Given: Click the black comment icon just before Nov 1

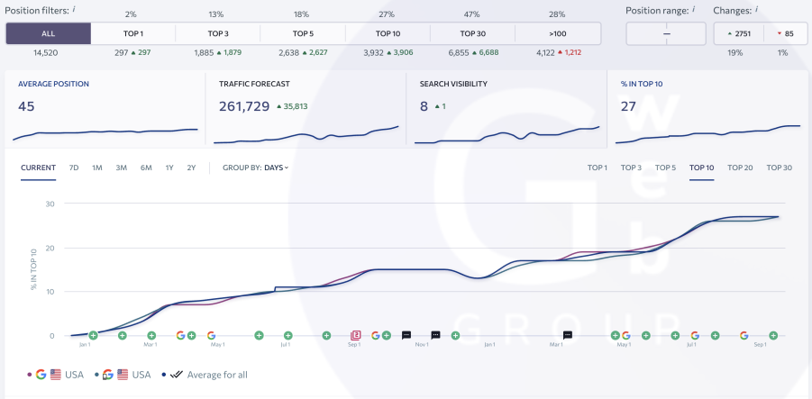Looking at the screenshot, I should click(x=406, y=335).
